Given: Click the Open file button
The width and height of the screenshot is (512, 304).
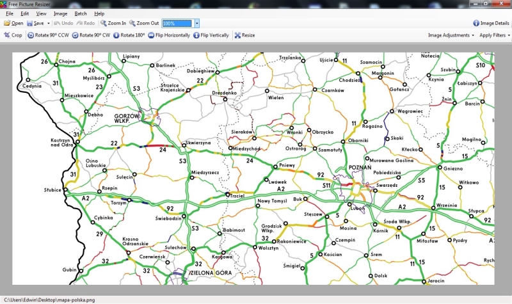Looking at the screenshot, I should (13, 23).
